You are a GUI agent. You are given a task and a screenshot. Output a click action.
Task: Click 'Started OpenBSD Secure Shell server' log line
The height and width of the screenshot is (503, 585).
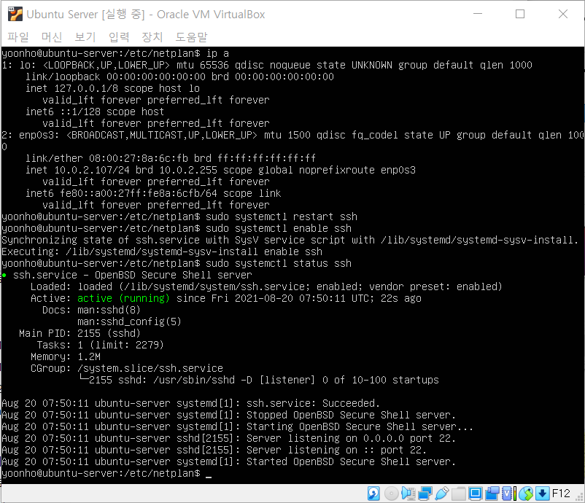point(351,461)
